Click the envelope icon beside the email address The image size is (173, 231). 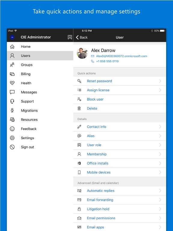(93, 56)
